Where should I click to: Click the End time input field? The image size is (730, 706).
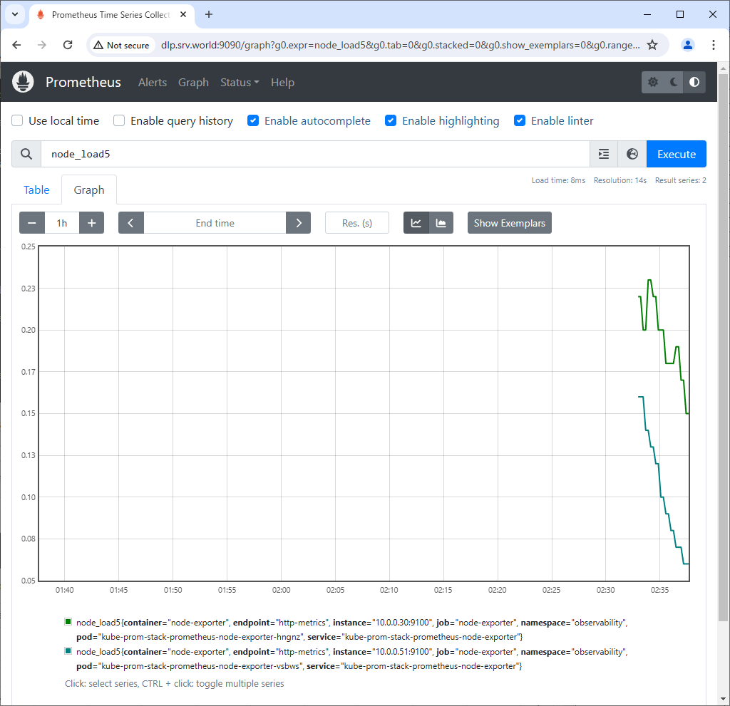[x=215, y=223]
